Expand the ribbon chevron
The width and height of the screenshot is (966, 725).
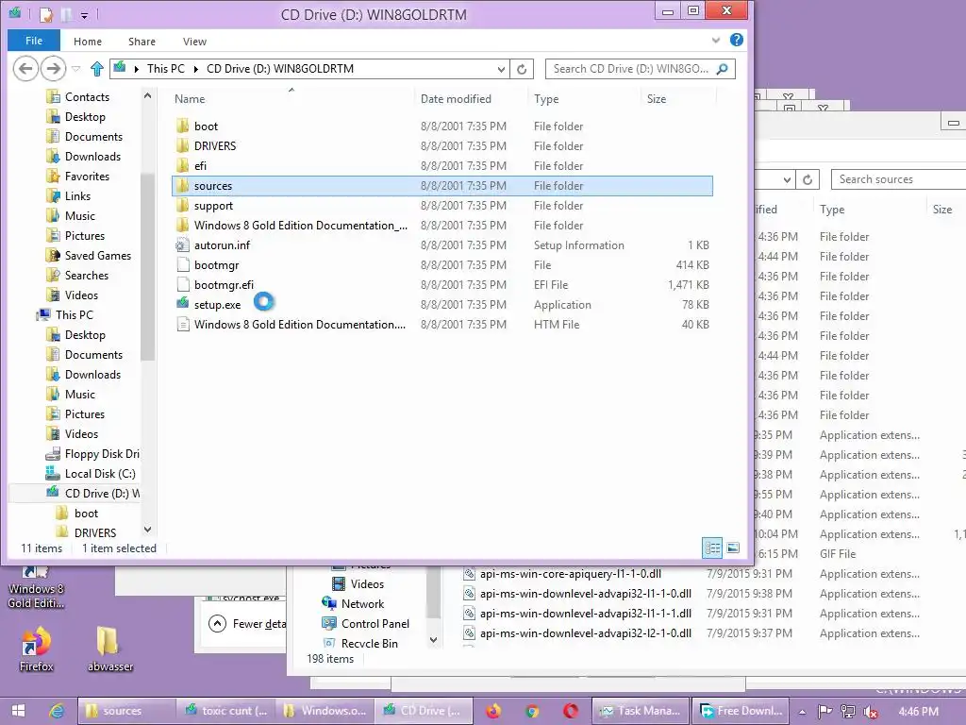coord(716,40)
